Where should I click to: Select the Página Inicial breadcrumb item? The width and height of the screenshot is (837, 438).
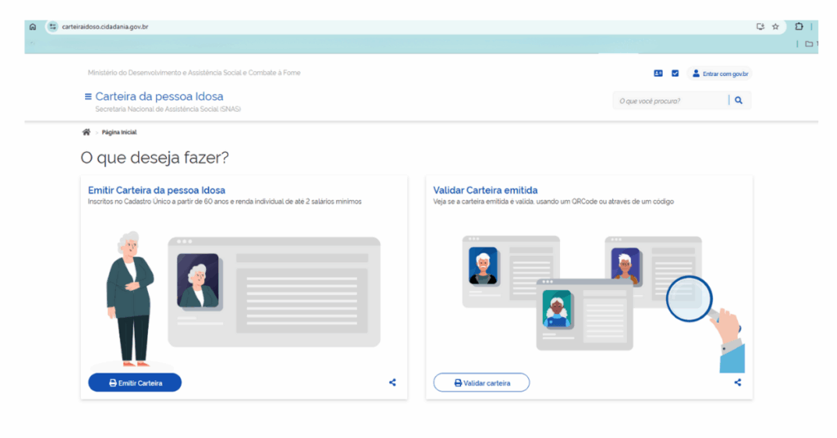pyautogui.click(x=119, y=132)
